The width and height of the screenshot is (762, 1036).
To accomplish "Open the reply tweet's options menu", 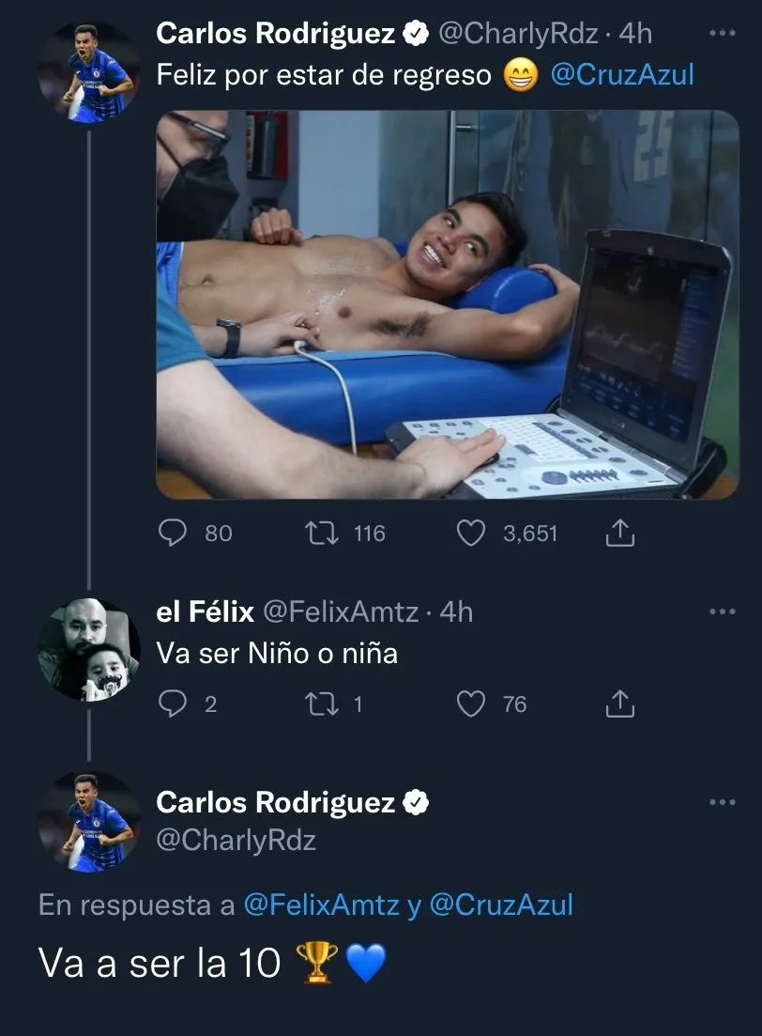I will click(721, 801).
